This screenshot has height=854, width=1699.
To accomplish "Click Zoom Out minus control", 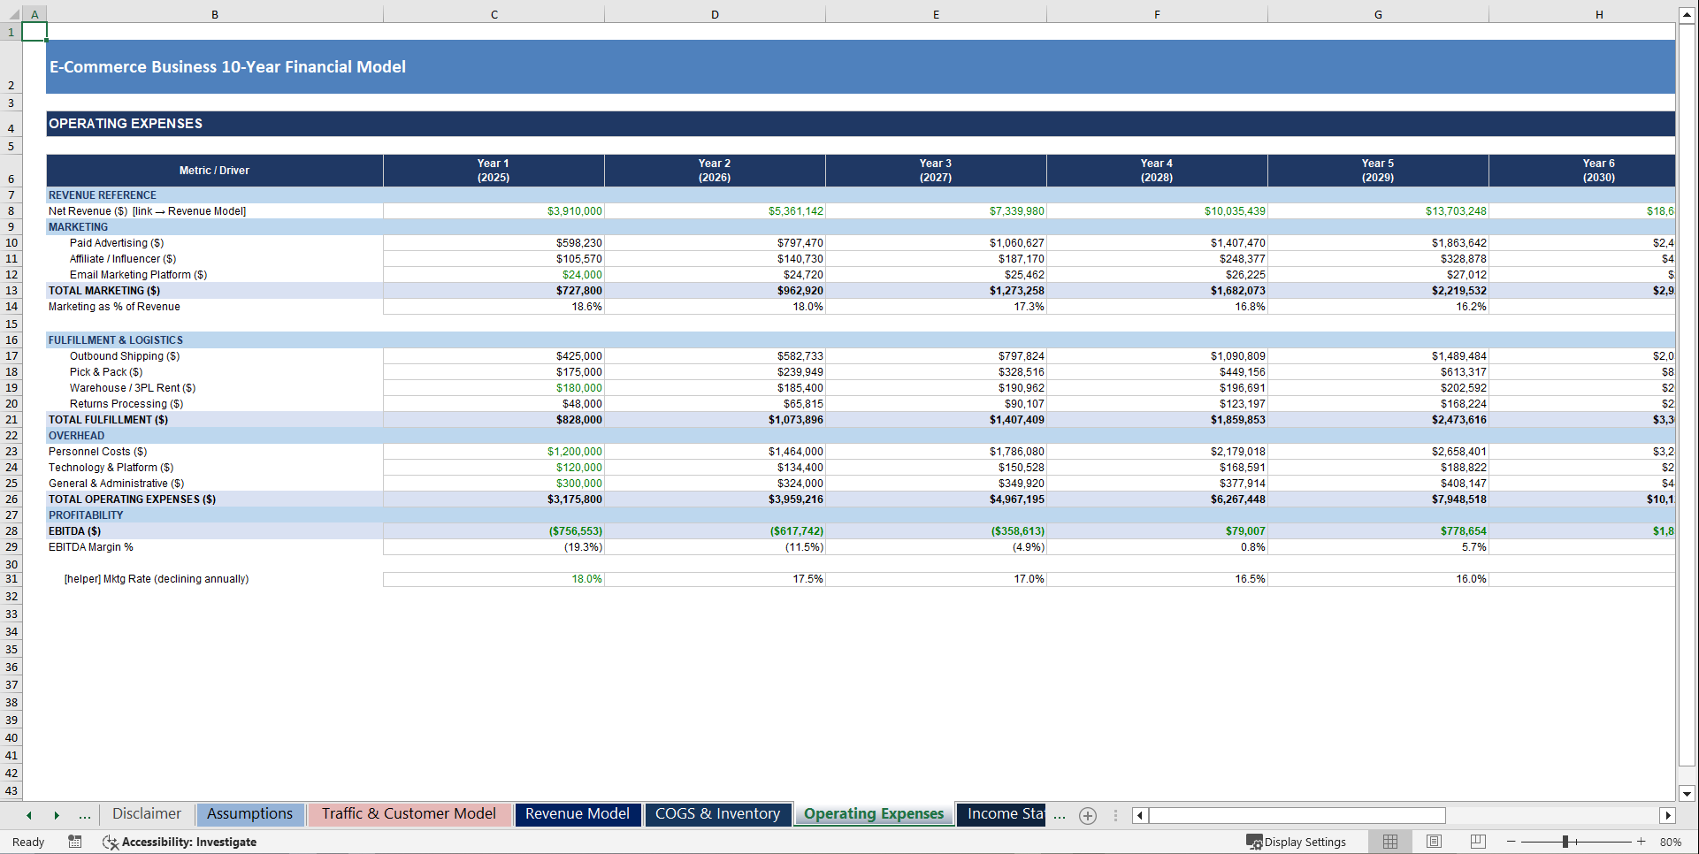I will (x=1511, y=842).
